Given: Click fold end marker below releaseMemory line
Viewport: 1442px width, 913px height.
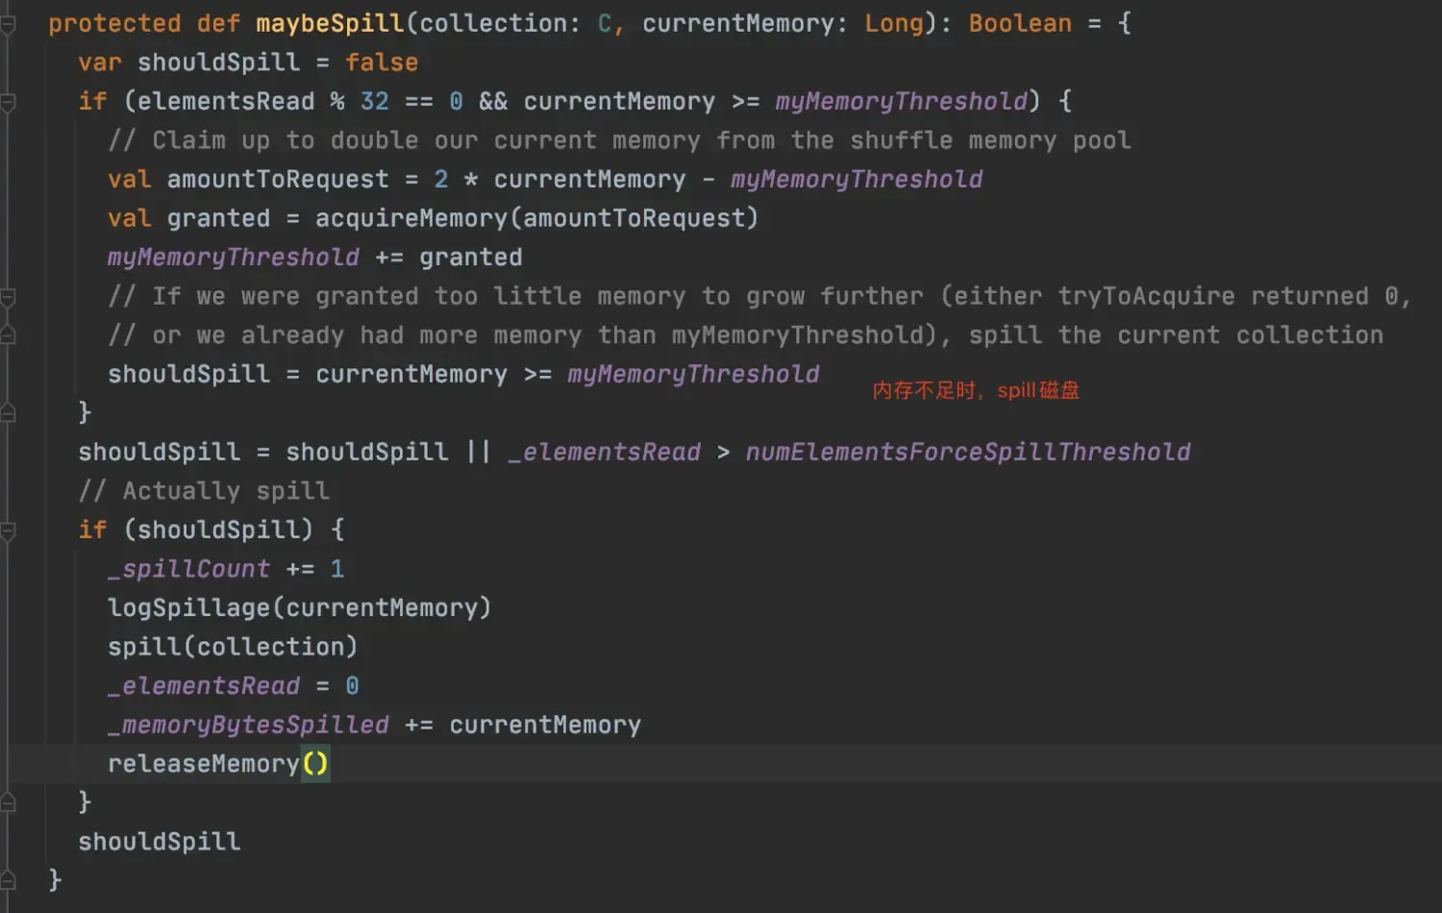Looking at the screenshot, I should pos(8,802).
